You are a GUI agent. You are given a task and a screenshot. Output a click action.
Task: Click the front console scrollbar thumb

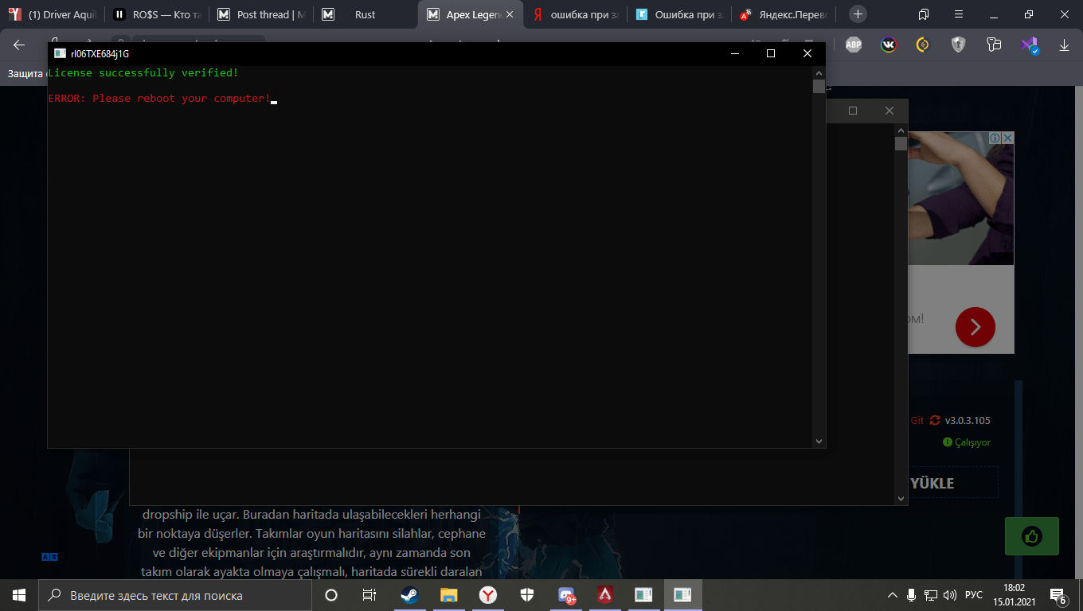coord(819,86)
